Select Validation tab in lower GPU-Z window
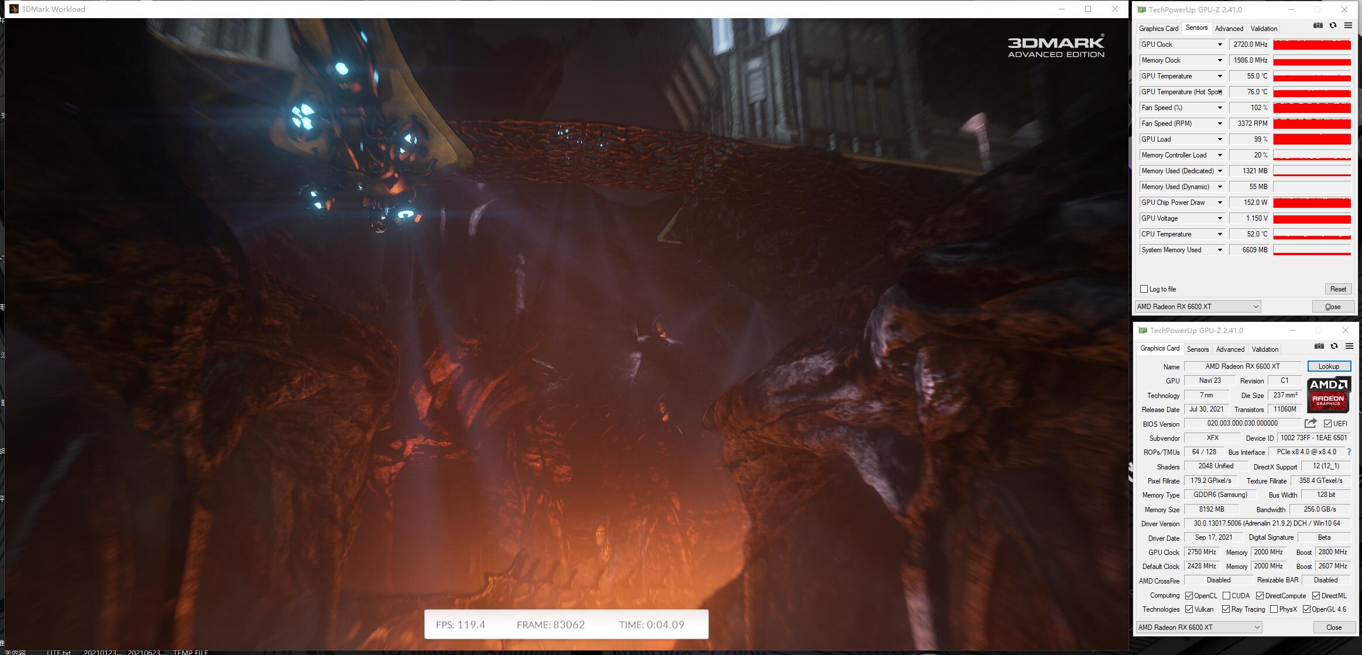The width and height of the screenshot is (1362, 655). pyautogui.click(x=1265, y=349)
